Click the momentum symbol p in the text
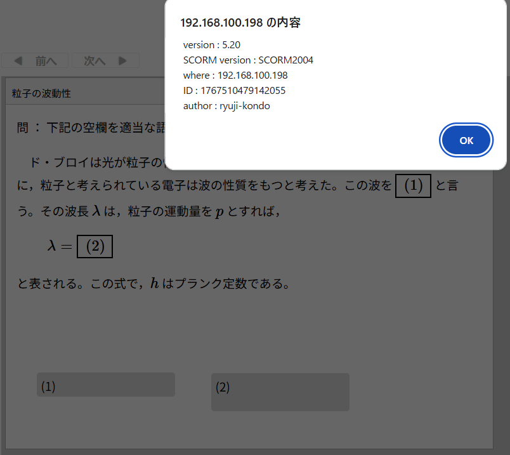510x455 pixels. tap(219, 212)
